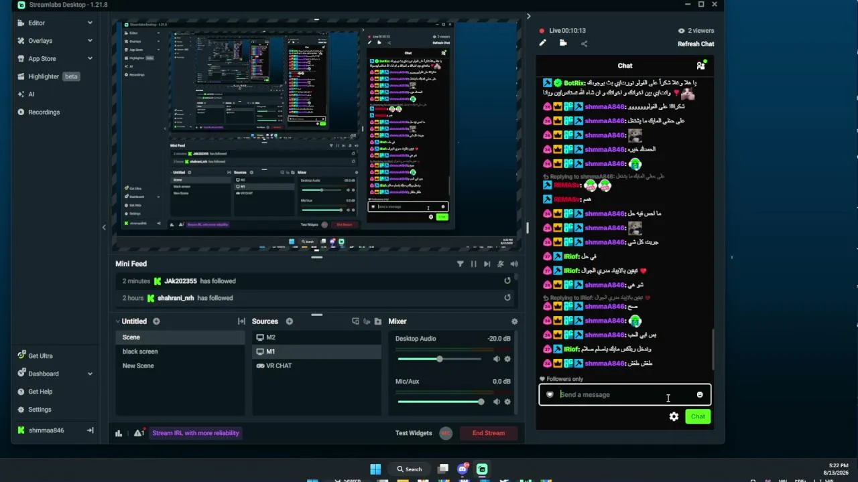The image size is (858, 482).
Task: Log out using the arrow beside shmmaa846
Action: tap(90, 430)
